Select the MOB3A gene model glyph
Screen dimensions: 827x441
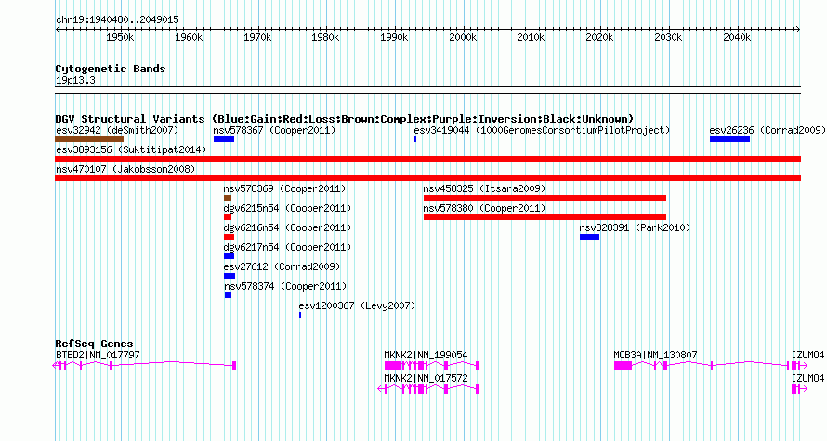coord(702,366)
